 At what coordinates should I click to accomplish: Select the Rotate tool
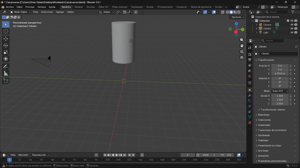6,45
